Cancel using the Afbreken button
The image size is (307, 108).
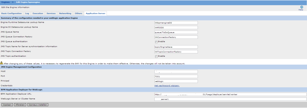click(20, 105)
